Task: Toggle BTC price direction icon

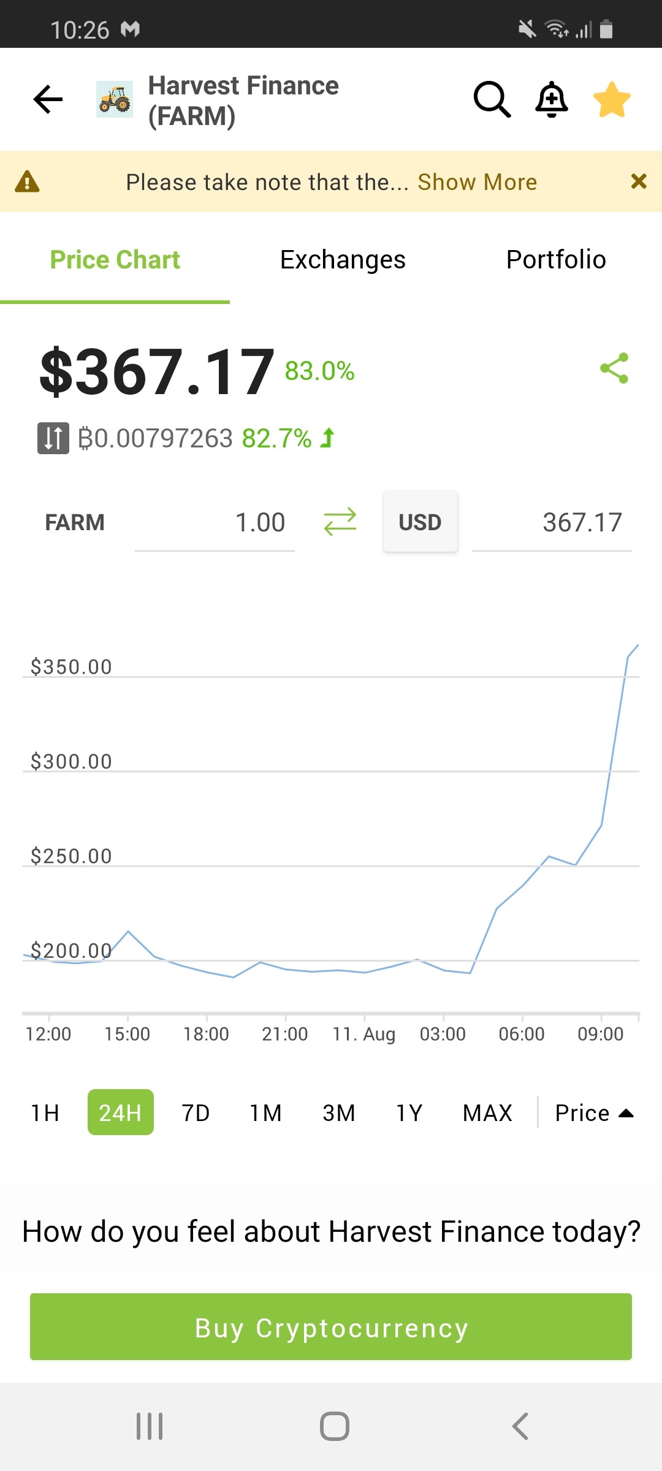Action: (53, 438)
